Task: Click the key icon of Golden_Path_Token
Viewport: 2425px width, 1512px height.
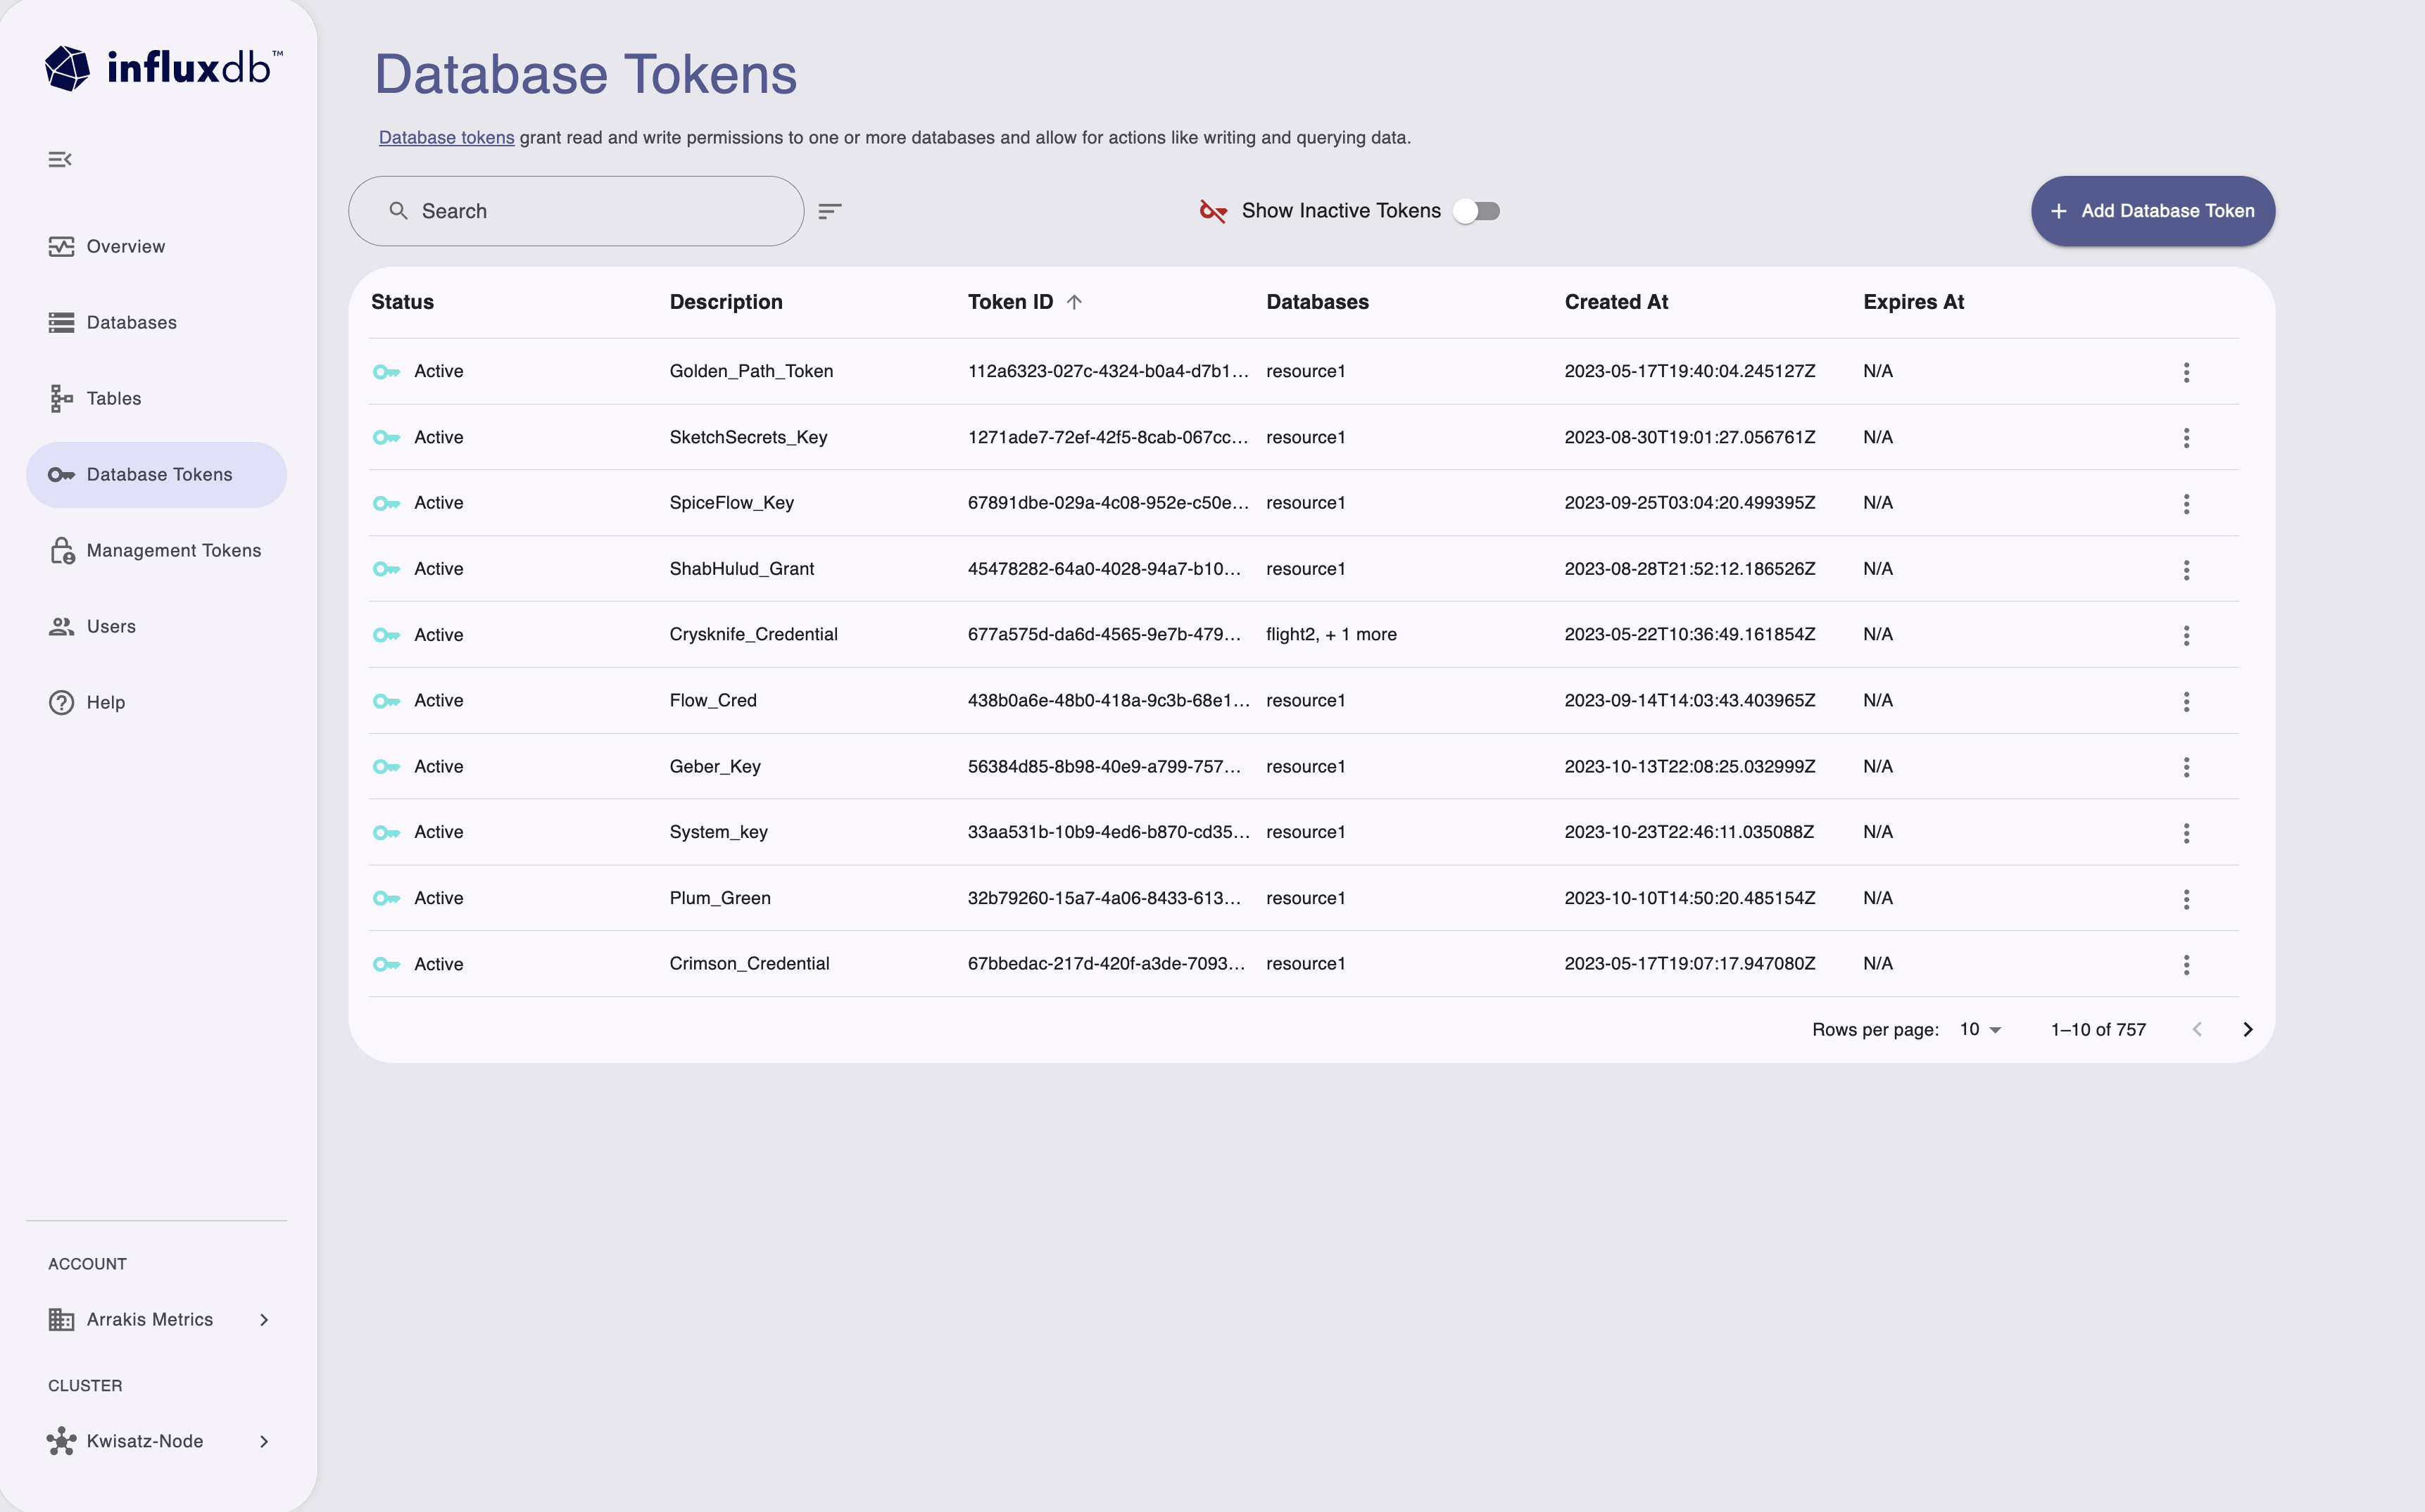Action: click(x=386, y=372)
